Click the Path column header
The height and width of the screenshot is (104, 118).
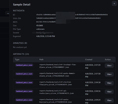pos(41,60)
